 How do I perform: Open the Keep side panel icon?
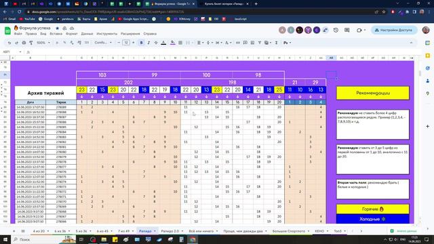[x=428, y=56]
